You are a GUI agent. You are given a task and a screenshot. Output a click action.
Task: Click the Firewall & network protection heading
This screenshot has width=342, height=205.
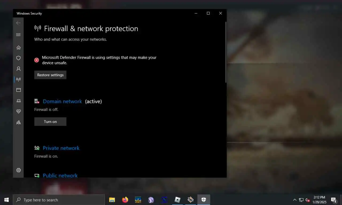(x=91, y=29)
